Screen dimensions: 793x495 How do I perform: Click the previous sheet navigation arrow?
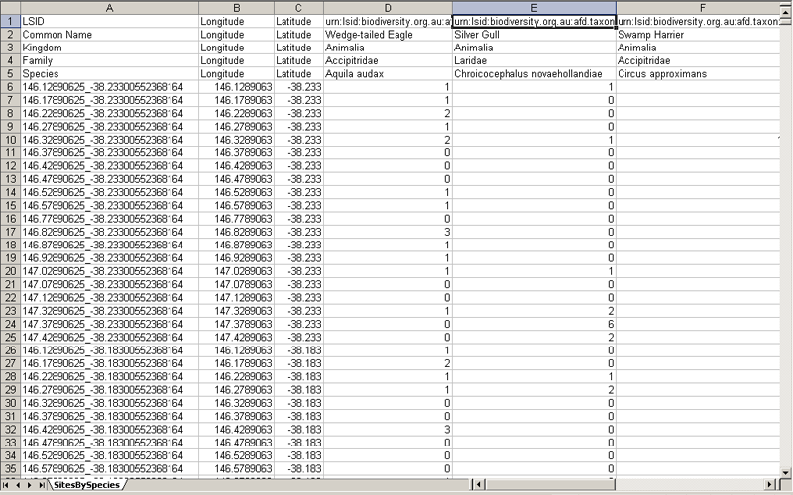[x=19, y=485]
